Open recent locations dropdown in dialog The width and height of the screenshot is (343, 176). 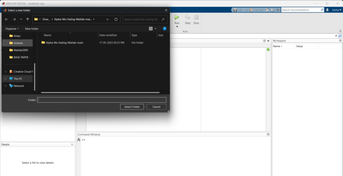21,19
